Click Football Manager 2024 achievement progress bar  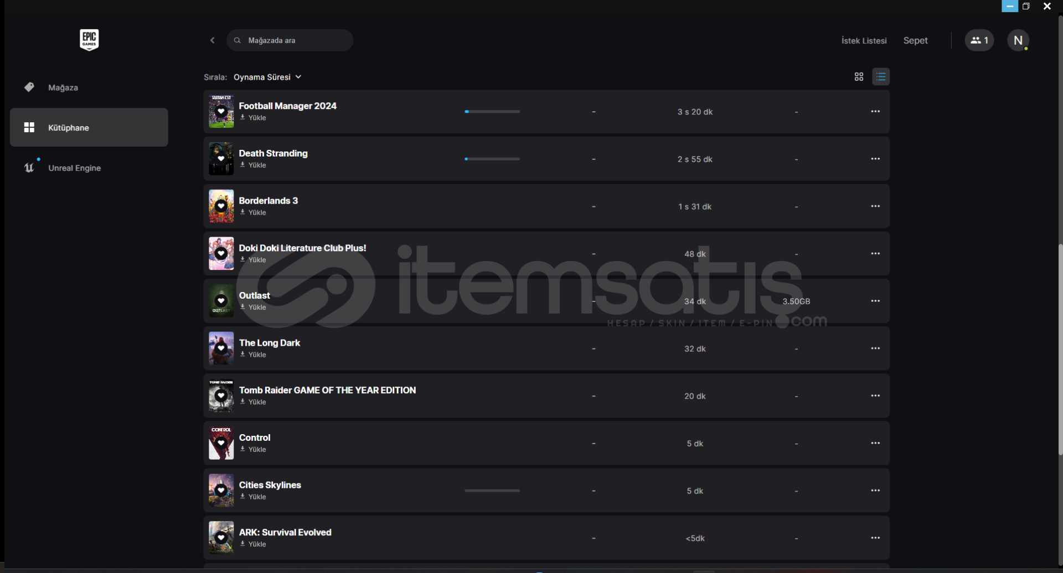click(x=492, y=112)
